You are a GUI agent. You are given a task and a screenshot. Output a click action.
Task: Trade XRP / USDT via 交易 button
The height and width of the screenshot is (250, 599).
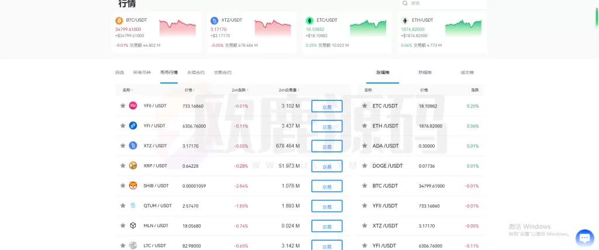[326, 166]
